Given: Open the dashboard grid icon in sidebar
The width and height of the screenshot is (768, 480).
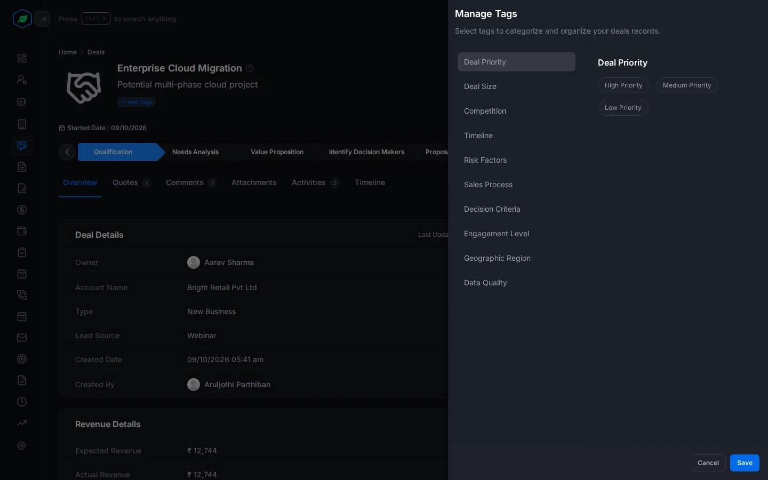Looking at the screenshot, I should (22, 58).
